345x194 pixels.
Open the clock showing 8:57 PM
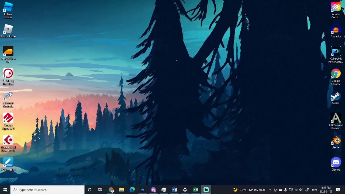tap(326, 190)
